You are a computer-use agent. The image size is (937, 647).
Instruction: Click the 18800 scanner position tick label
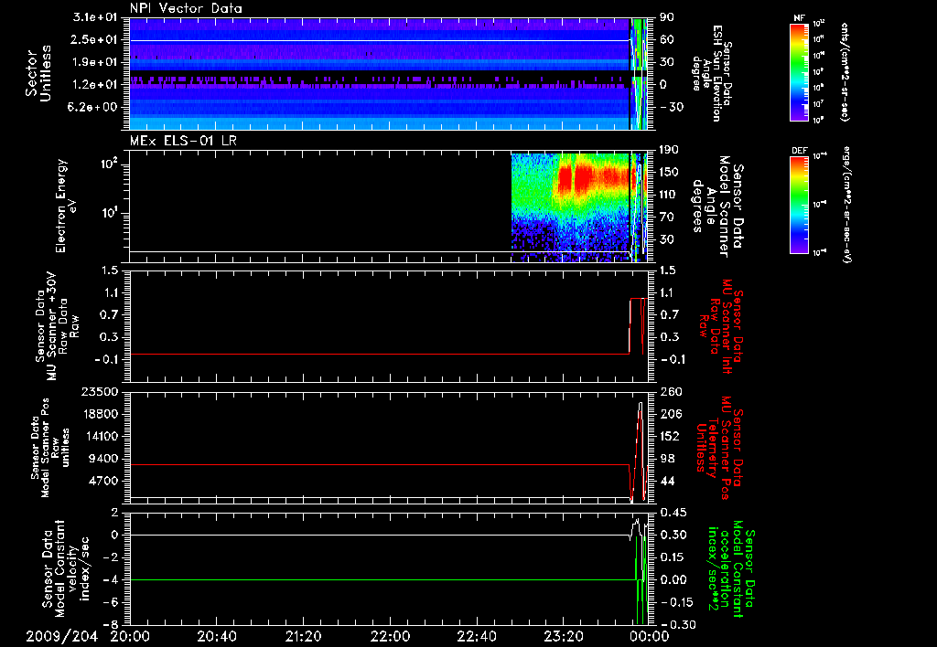[x=100, y=414]
